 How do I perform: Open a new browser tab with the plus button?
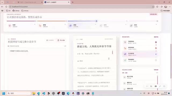pyautogui.click(x=73, y=2)
